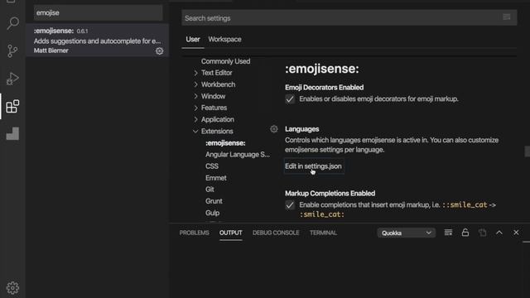This screenshot has height=298, width=530.
Task: Maximize the bottom panel
Action: (499, 233)
